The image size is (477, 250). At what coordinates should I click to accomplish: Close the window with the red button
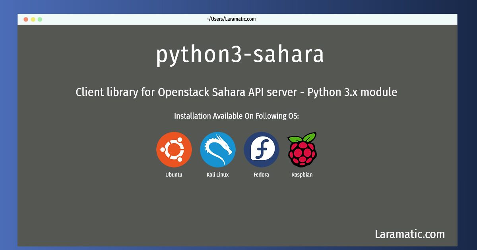coord(26,19)
